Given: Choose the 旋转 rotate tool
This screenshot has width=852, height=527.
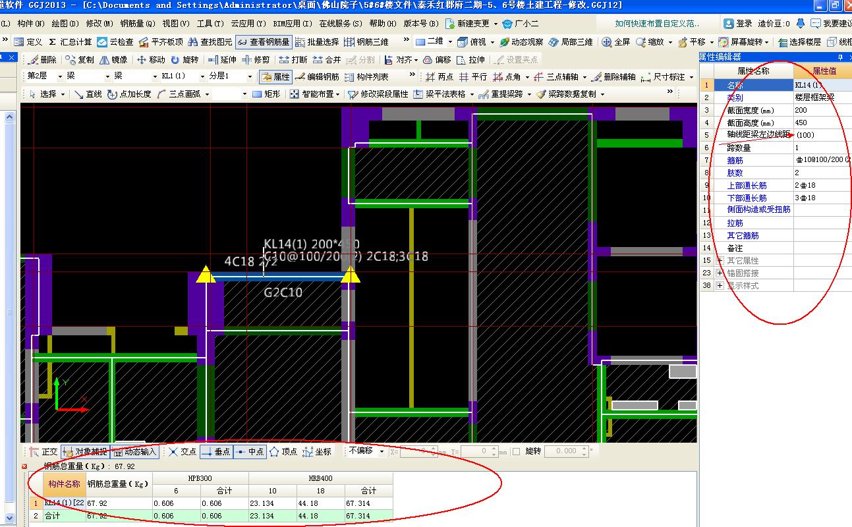Looking at the screenshot, I should 185,59.
